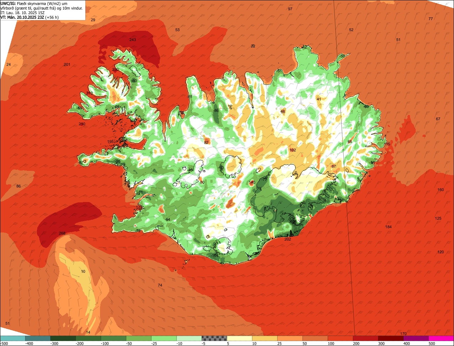
Task: Click the legend label -25
Action: [155, 344]
